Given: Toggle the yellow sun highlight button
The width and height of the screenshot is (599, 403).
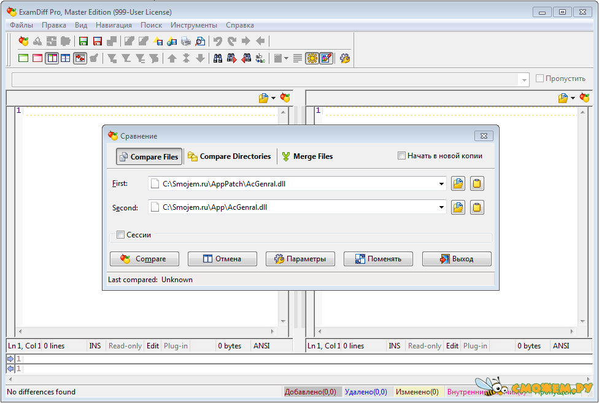Looking at the screenshot, I should pyautogui.click(x=312, y=58).
